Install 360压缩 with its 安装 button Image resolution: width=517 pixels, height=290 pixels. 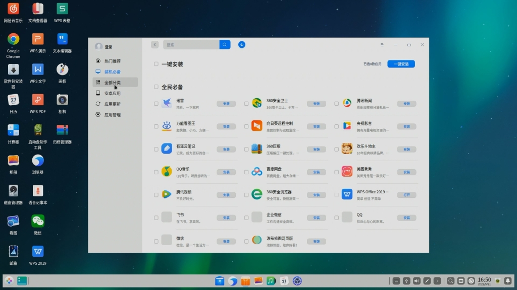click(x=317, y=149)
